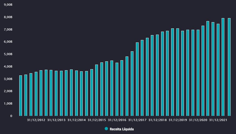Select the bar above 31/12/2017
Viewport: 236px width, 134px height.
click(137, 79)
